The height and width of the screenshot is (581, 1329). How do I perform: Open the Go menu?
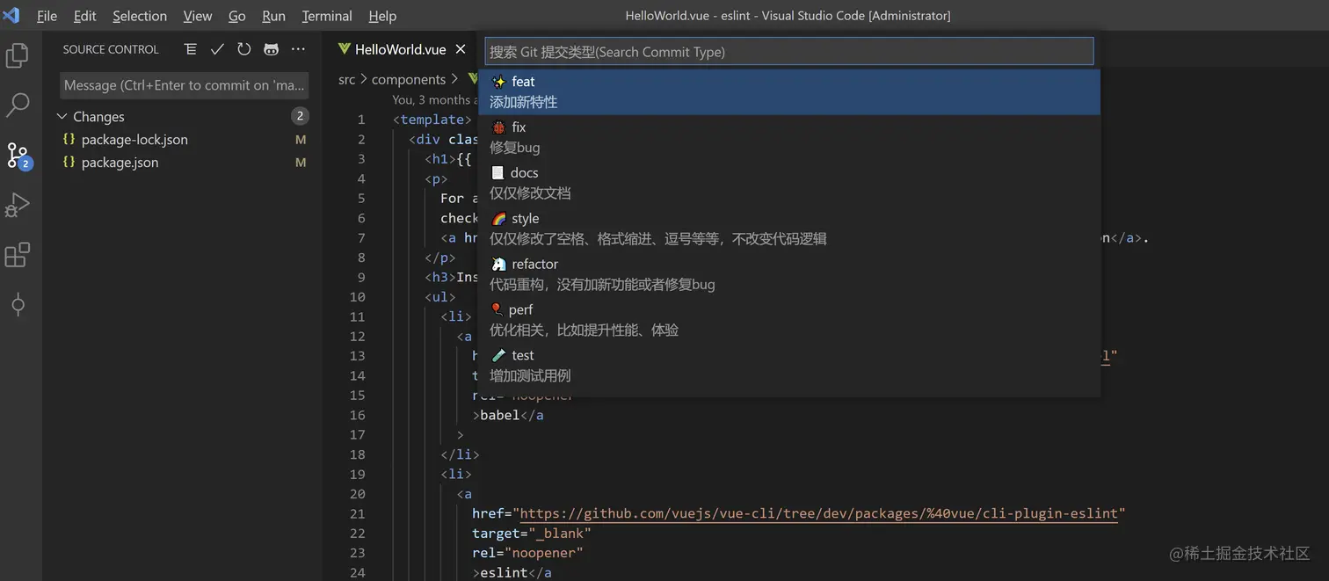[237, 16]
